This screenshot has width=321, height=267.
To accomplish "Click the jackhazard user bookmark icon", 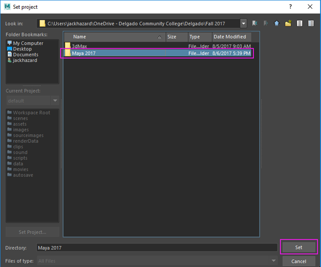I will (9, 60).
